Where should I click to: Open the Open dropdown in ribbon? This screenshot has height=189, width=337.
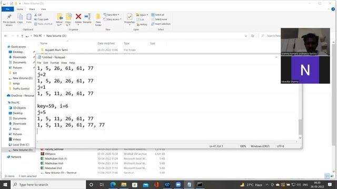click(142, 15)
